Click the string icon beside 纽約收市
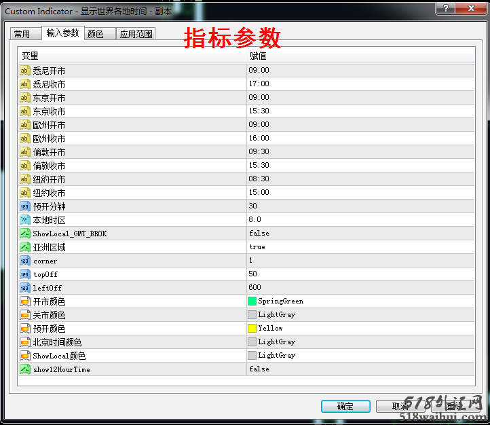This screenshot has height=425, width=490. pos(24,193)
